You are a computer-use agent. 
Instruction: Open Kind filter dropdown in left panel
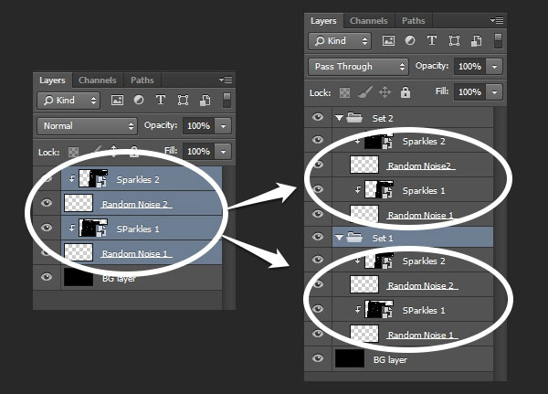68,101
